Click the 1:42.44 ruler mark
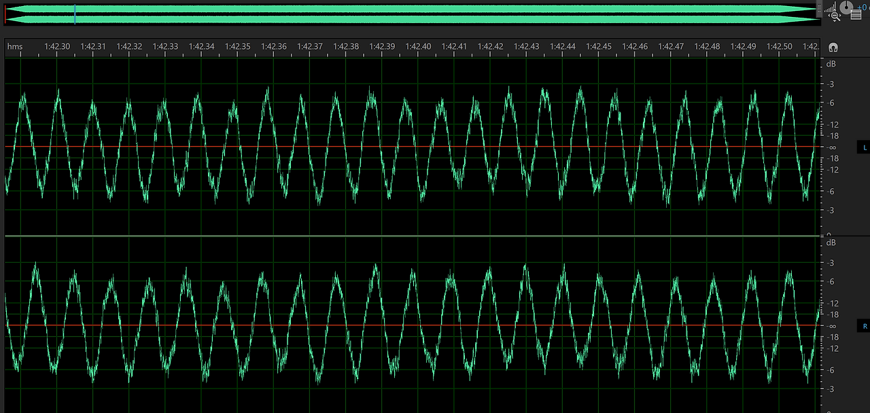 (x=563, y=47)
